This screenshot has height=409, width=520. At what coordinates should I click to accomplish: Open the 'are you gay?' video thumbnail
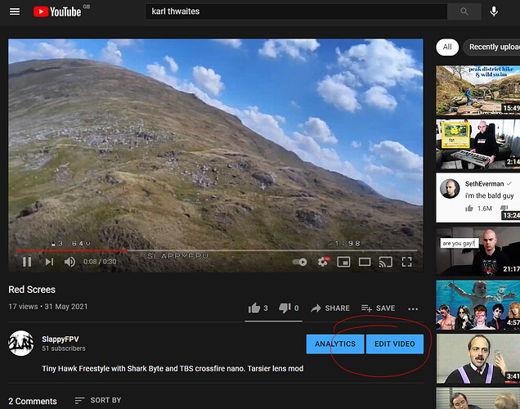coord(477,251)
